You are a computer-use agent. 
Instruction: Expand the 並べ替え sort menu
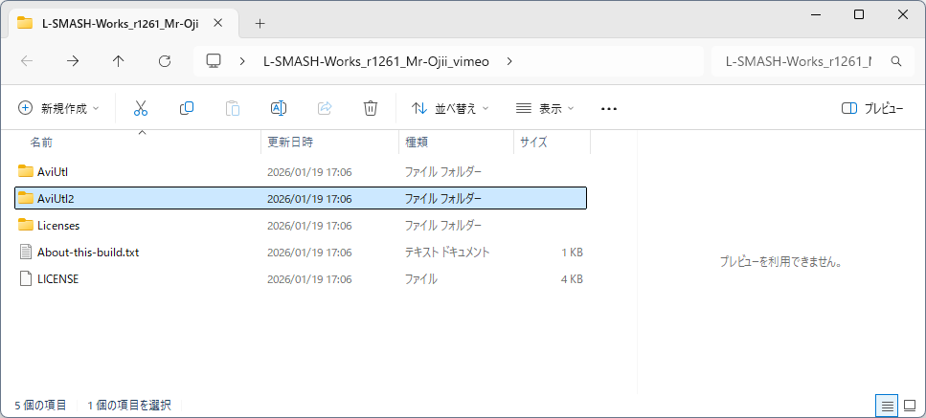click(450, 108)
